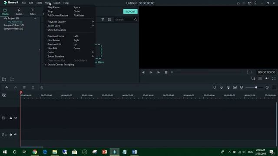Take a snapshot of preview
Screen dimensions: 278x156
click(260, 78)
